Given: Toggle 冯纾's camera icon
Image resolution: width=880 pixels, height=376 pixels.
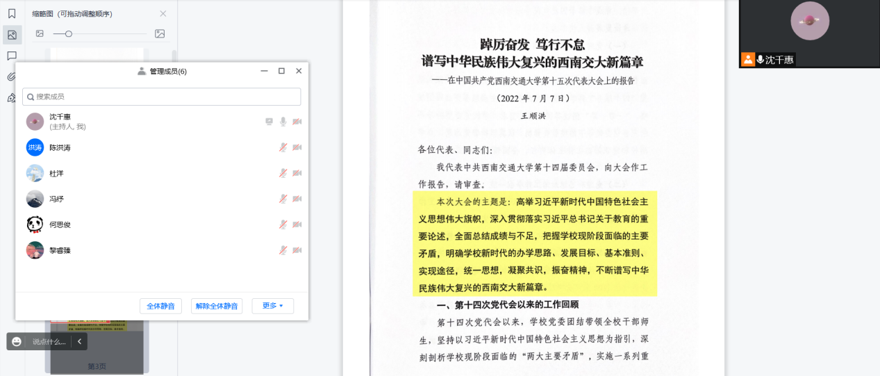Looking at the screenshot, I should (x=297, y=199).
